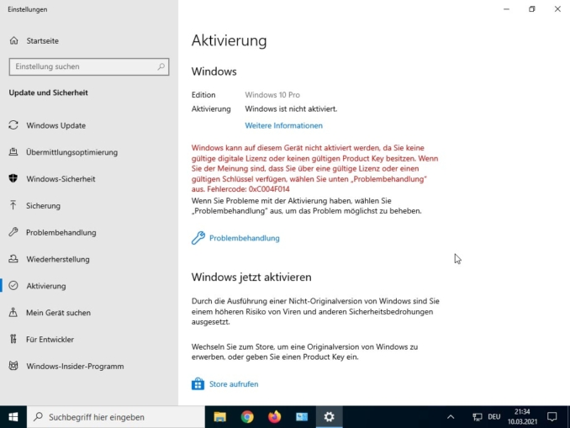Open the notification center icon
Screen dimensions: 570x428
(552, 416)
